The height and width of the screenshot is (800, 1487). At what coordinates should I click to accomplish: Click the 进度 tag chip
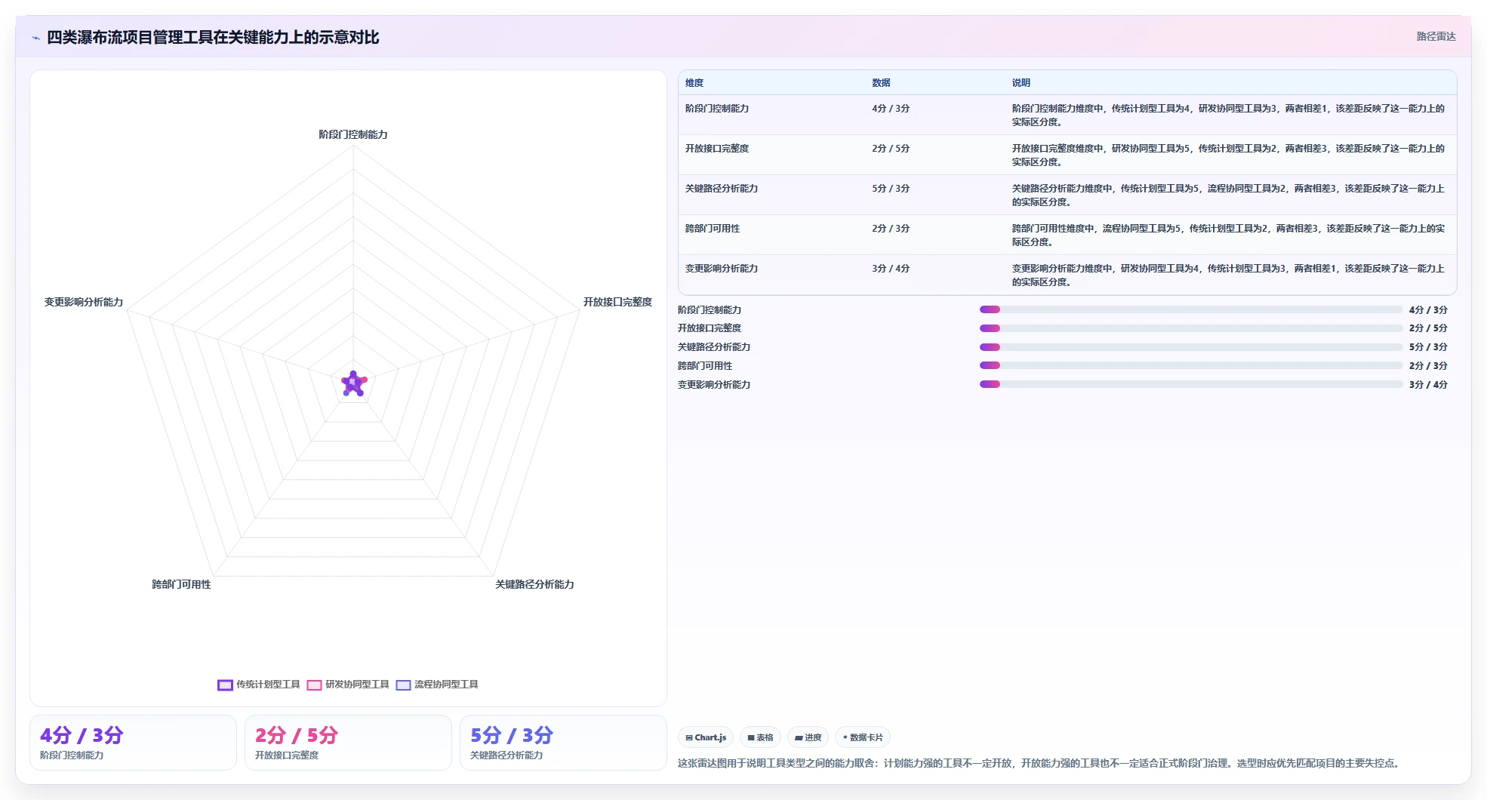(808, 737)
